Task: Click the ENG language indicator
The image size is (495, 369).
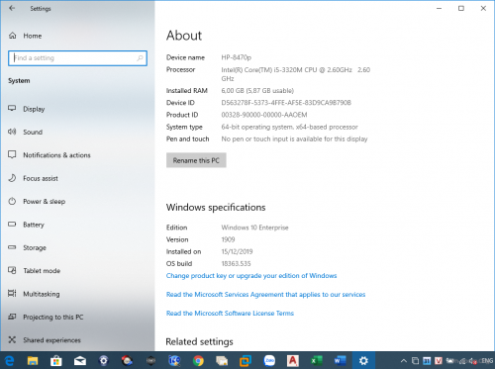Action: 487,361
